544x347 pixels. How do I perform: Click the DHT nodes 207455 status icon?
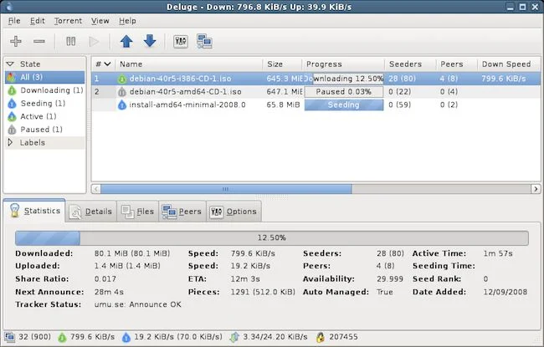[x=321, y=337]
